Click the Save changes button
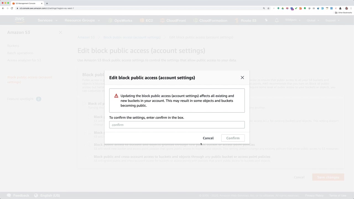The image size is (354, 199). coord(328,177)
